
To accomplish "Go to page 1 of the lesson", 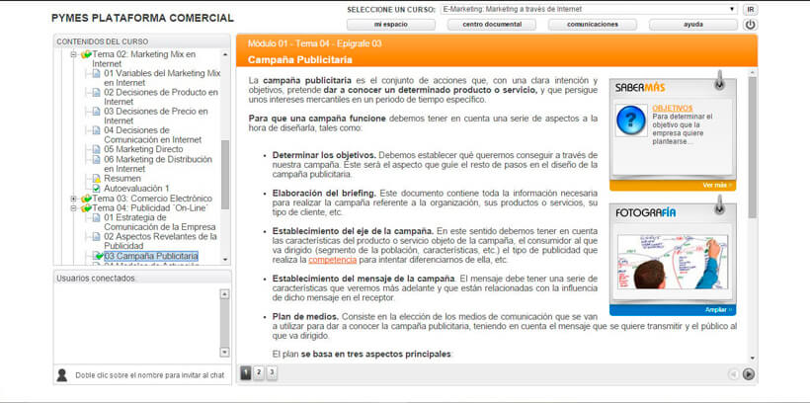I will [x=246, y=372].
